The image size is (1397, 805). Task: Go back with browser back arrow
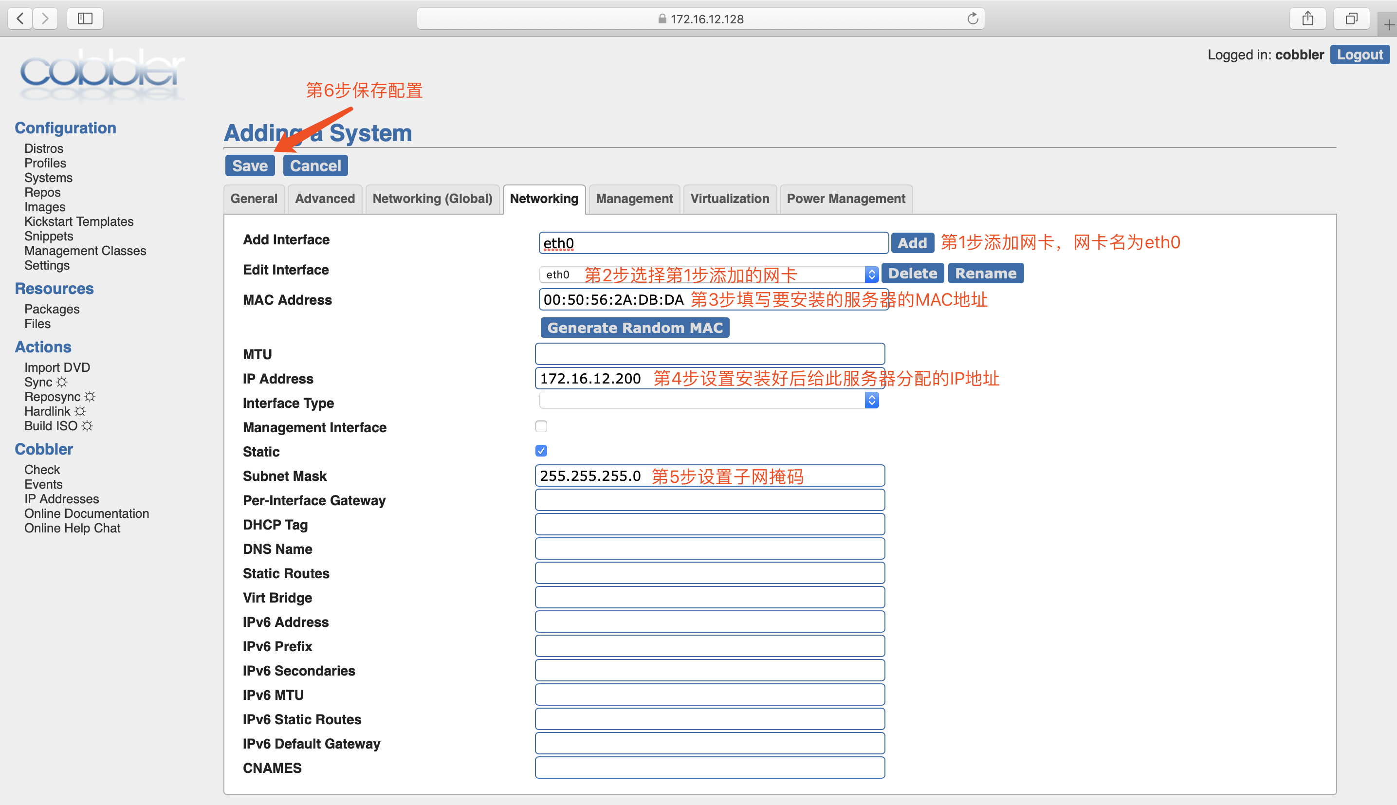point(20,19)
